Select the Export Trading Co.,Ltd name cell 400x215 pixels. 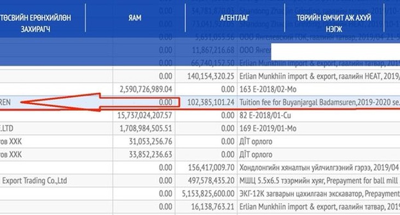[x=34, y=181]
